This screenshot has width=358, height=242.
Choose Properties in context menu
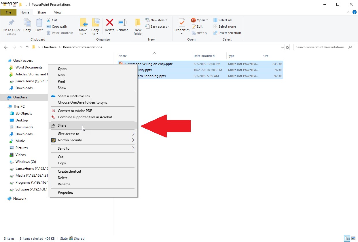pos(93,193)
